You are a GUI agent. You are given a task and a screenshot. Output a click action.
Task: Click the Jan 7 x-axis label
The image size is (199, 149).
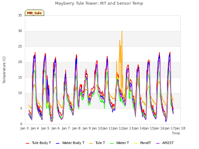tap(66, 128)
